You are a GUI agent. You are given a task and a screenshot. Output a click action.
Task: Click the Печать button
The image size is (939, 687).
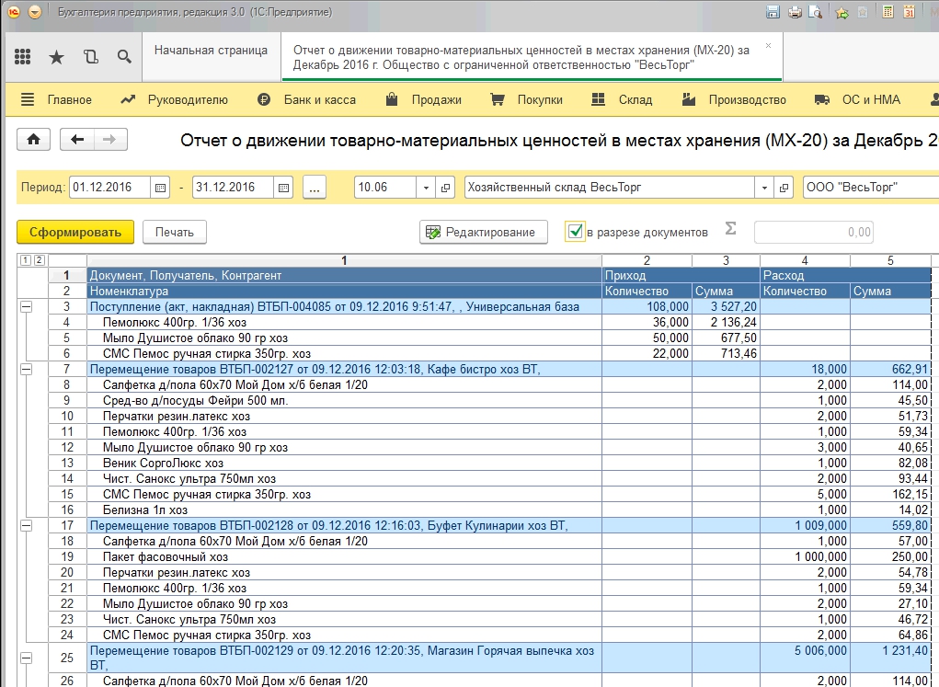[x=174, y=232]
